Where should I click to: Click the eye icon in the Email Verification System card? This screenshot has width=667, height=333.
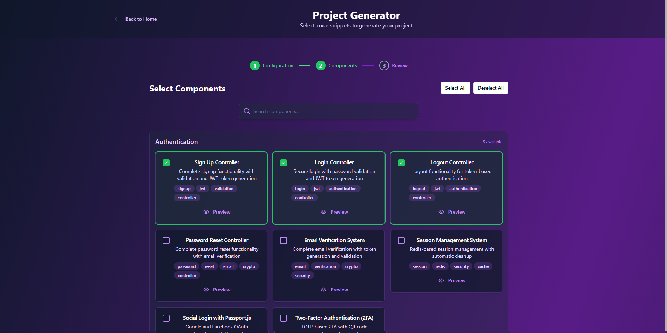point(324,290)
